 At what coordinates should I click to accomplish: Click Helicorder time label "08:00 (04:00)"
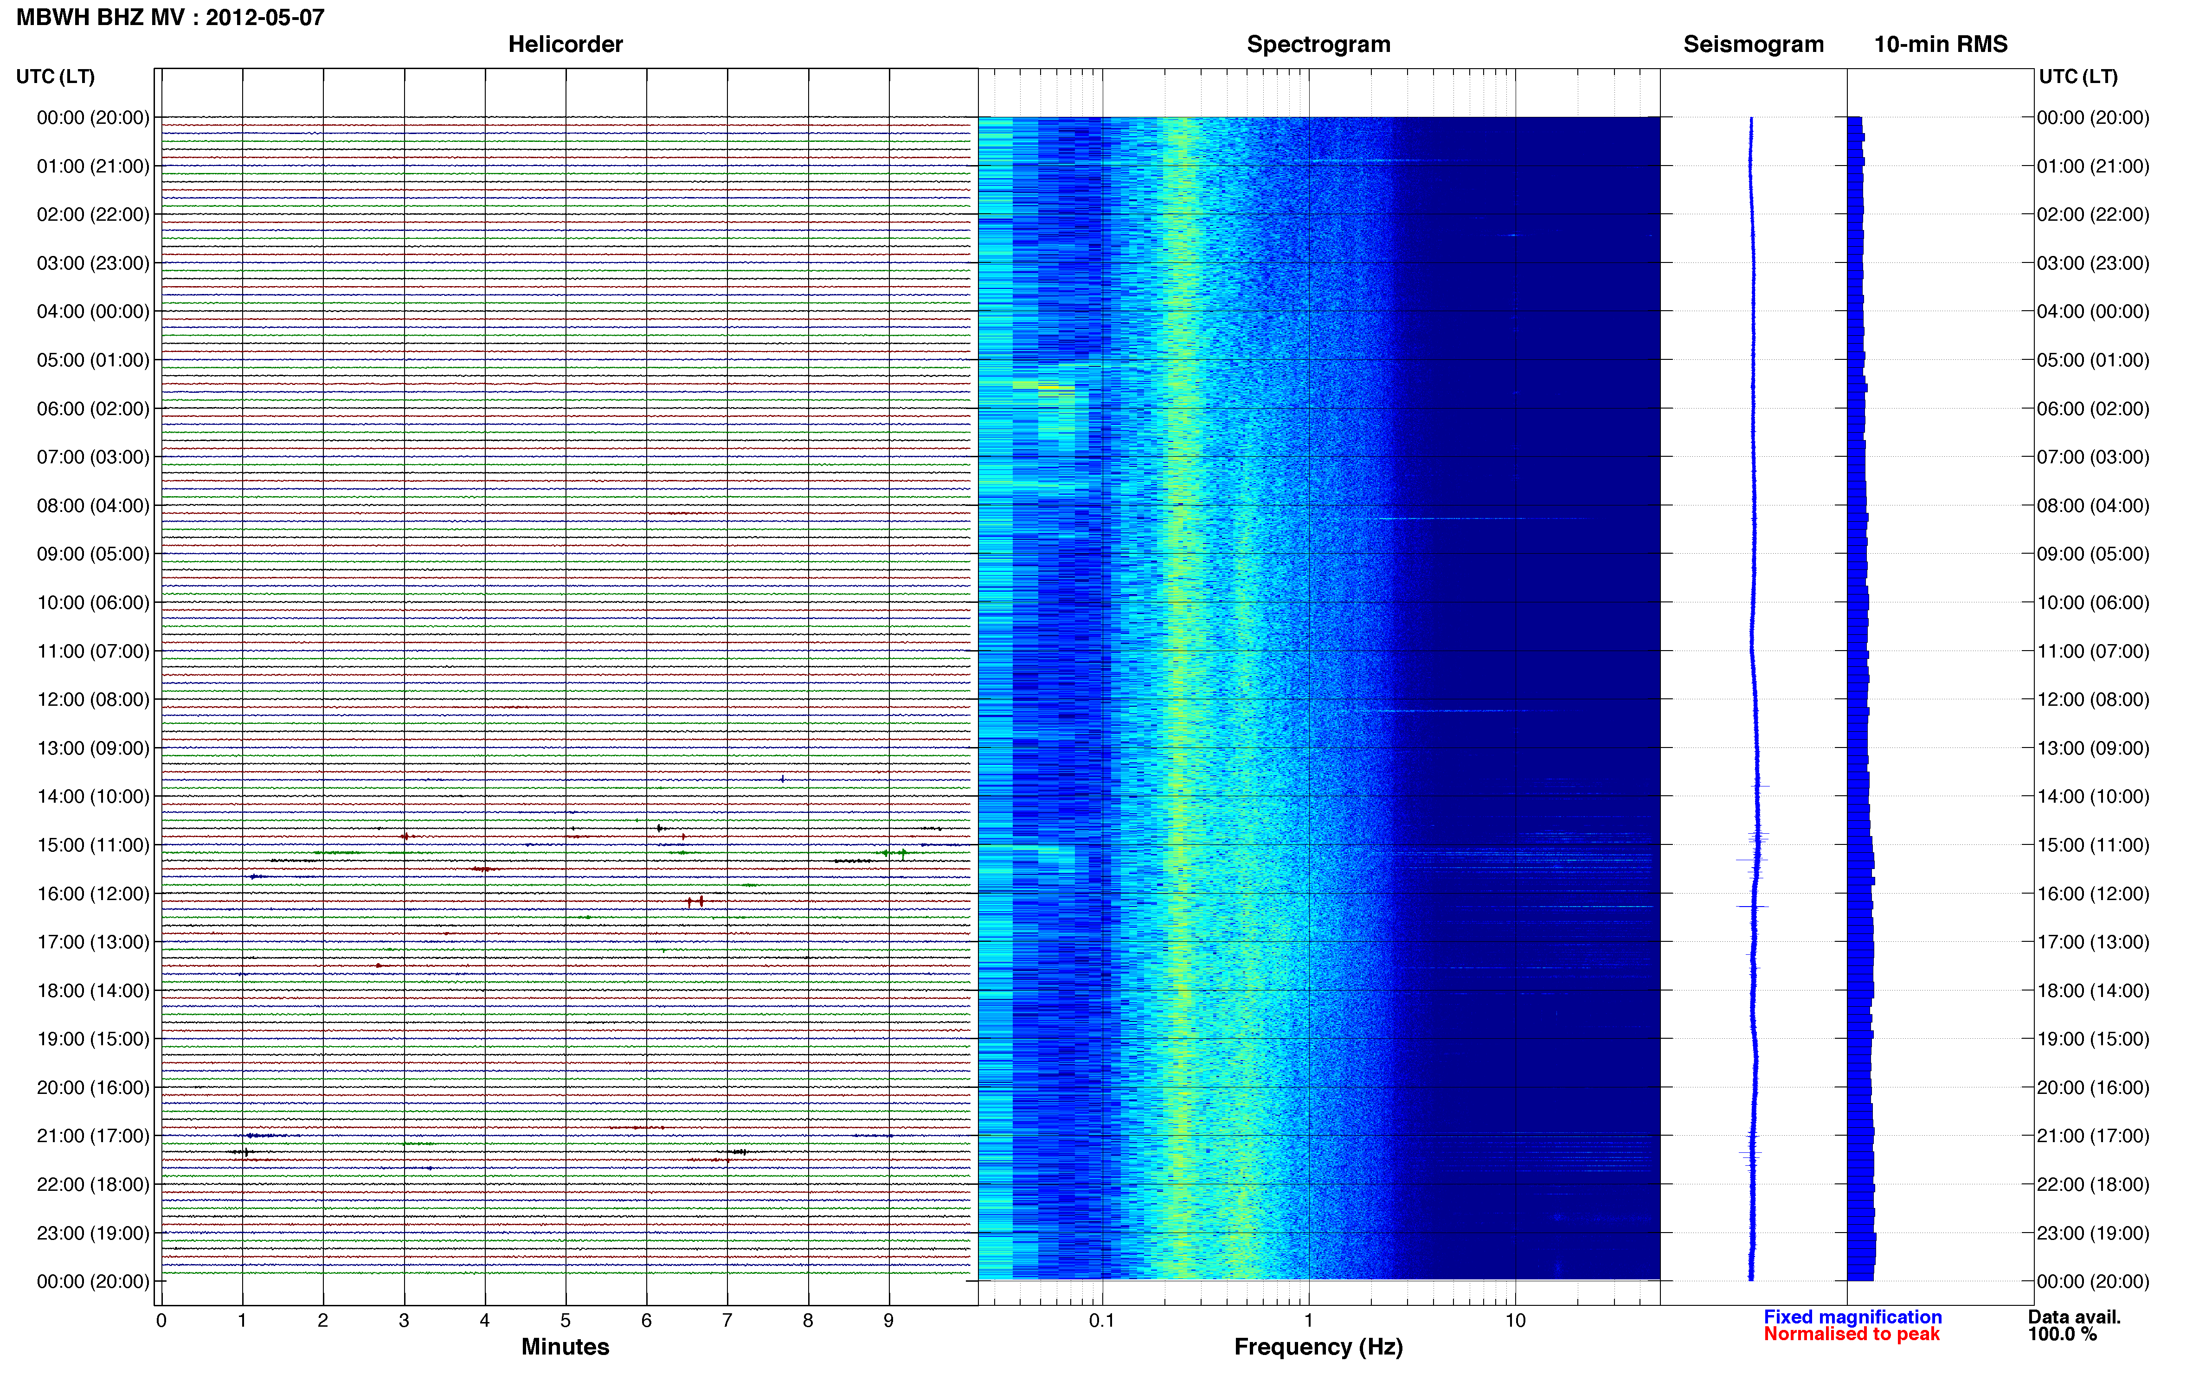93,505
